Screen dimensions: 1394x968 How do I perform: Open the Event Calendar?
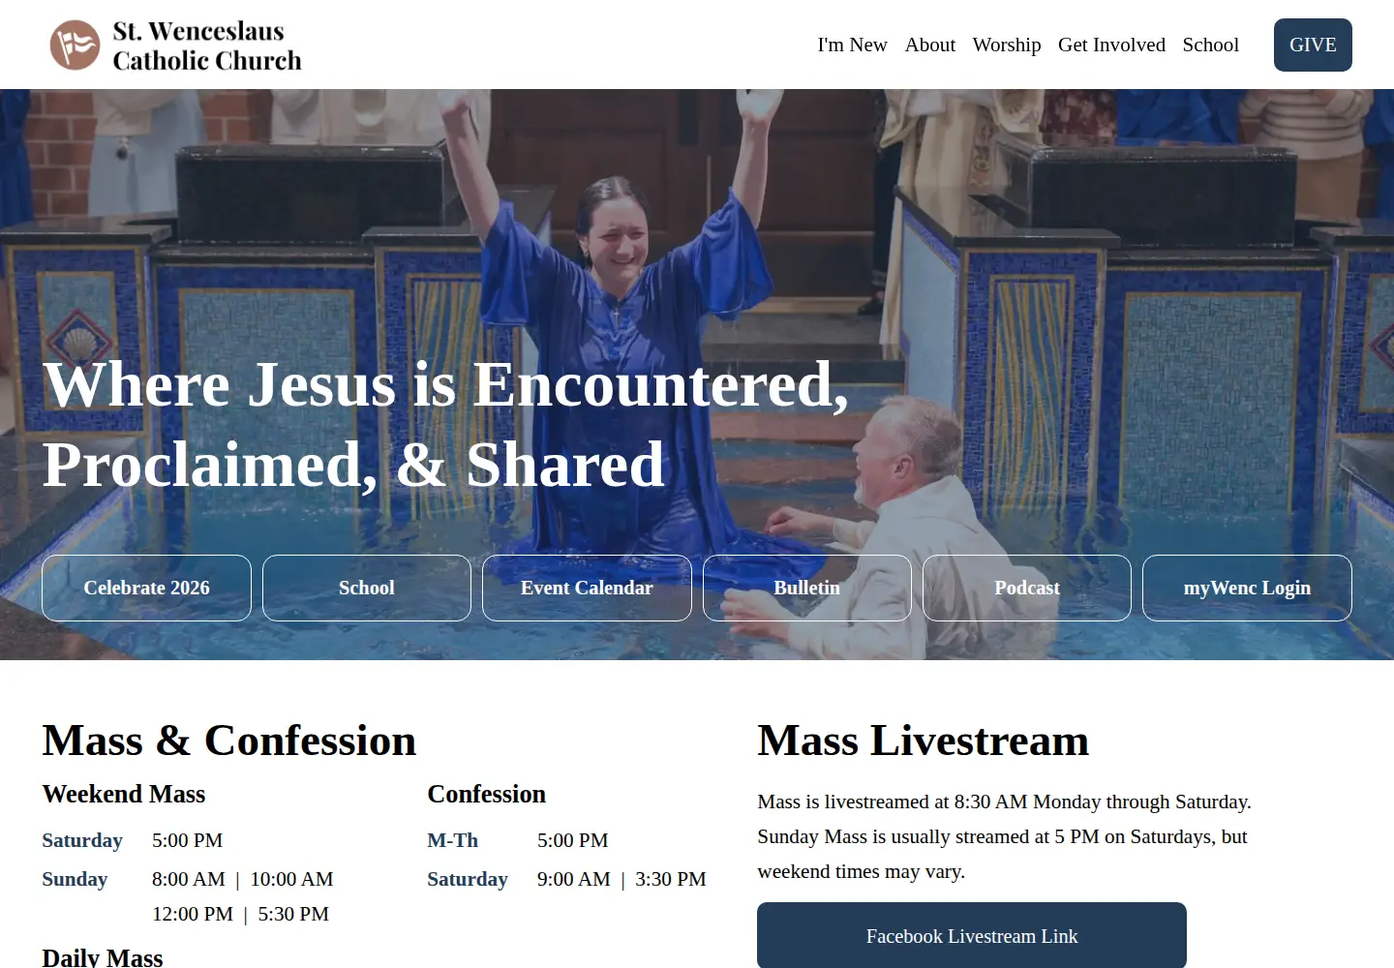[x=587, y=588]
